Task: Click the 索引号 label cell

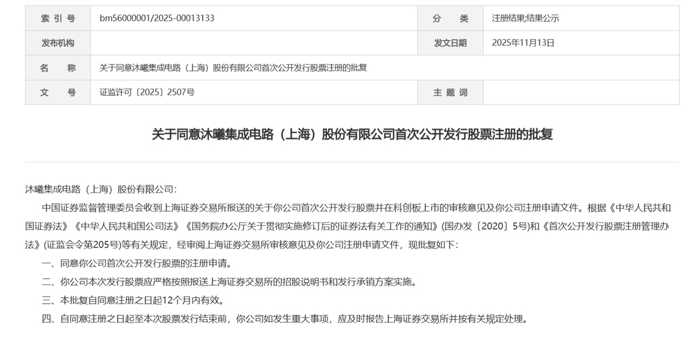Action: (58, 18)
